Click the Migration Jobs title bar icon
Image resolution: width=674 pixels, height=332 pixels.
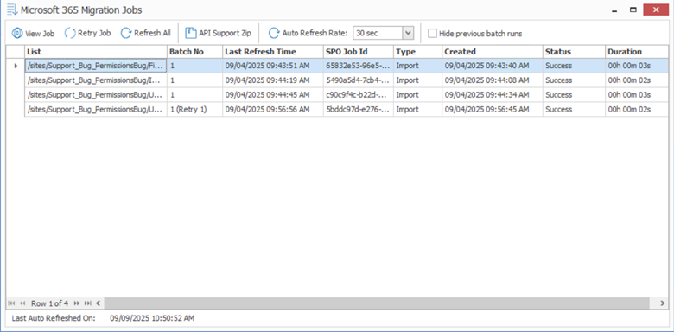pyautogui.click(x=12, y=10)
